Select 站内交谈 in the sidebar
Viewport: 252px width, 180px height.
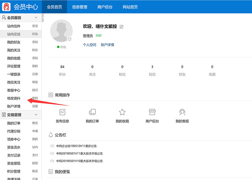(14, 34)
